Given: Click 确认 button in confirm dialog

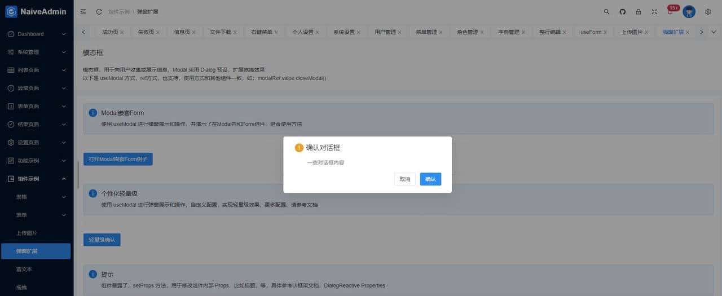Looking at the screenshot, I should [430, 179].
